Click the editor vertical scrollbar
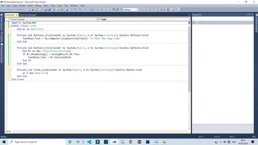 pos(189,59)
